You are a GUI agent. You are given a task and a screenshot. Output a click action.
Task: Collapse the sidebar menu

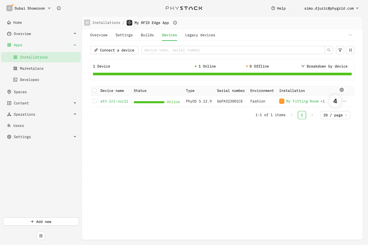pyautogui.click(x=41, y=236)
